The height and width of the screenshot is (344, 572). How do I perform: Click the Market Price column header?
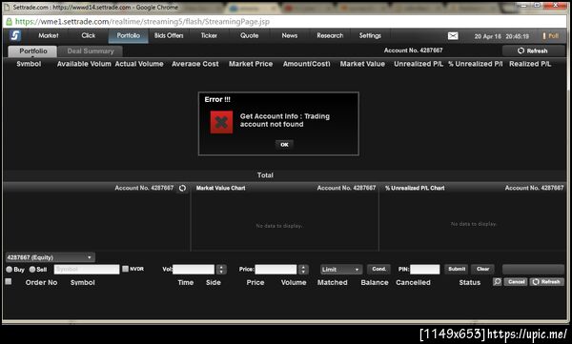[251, 64]
